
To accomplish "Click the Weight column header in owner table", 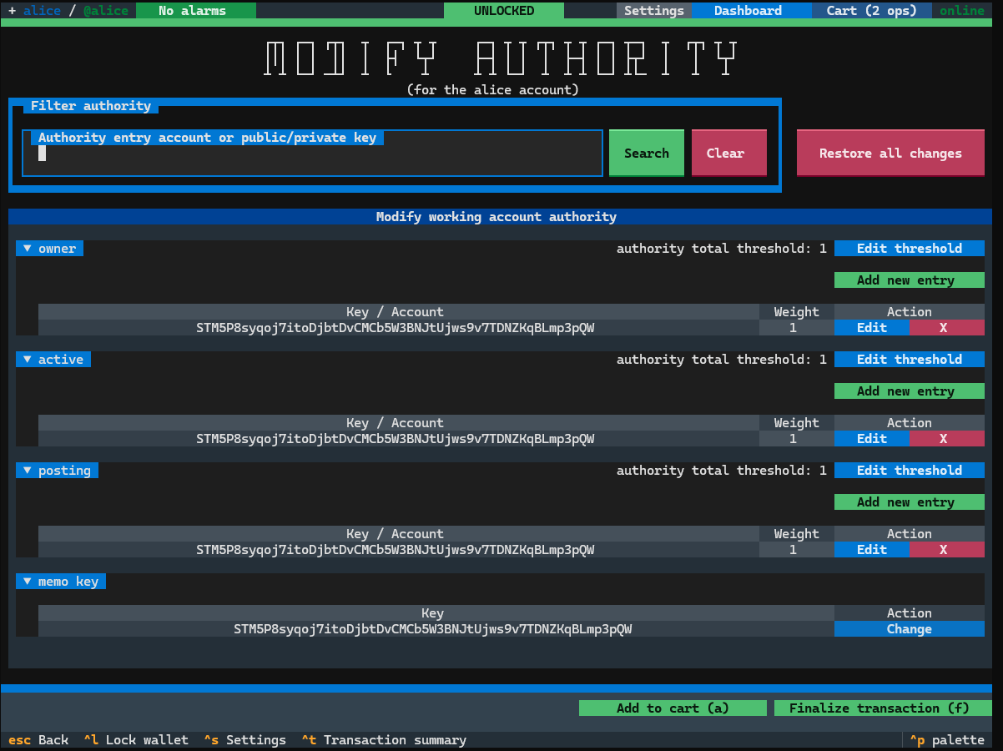I will click(797, 312).
